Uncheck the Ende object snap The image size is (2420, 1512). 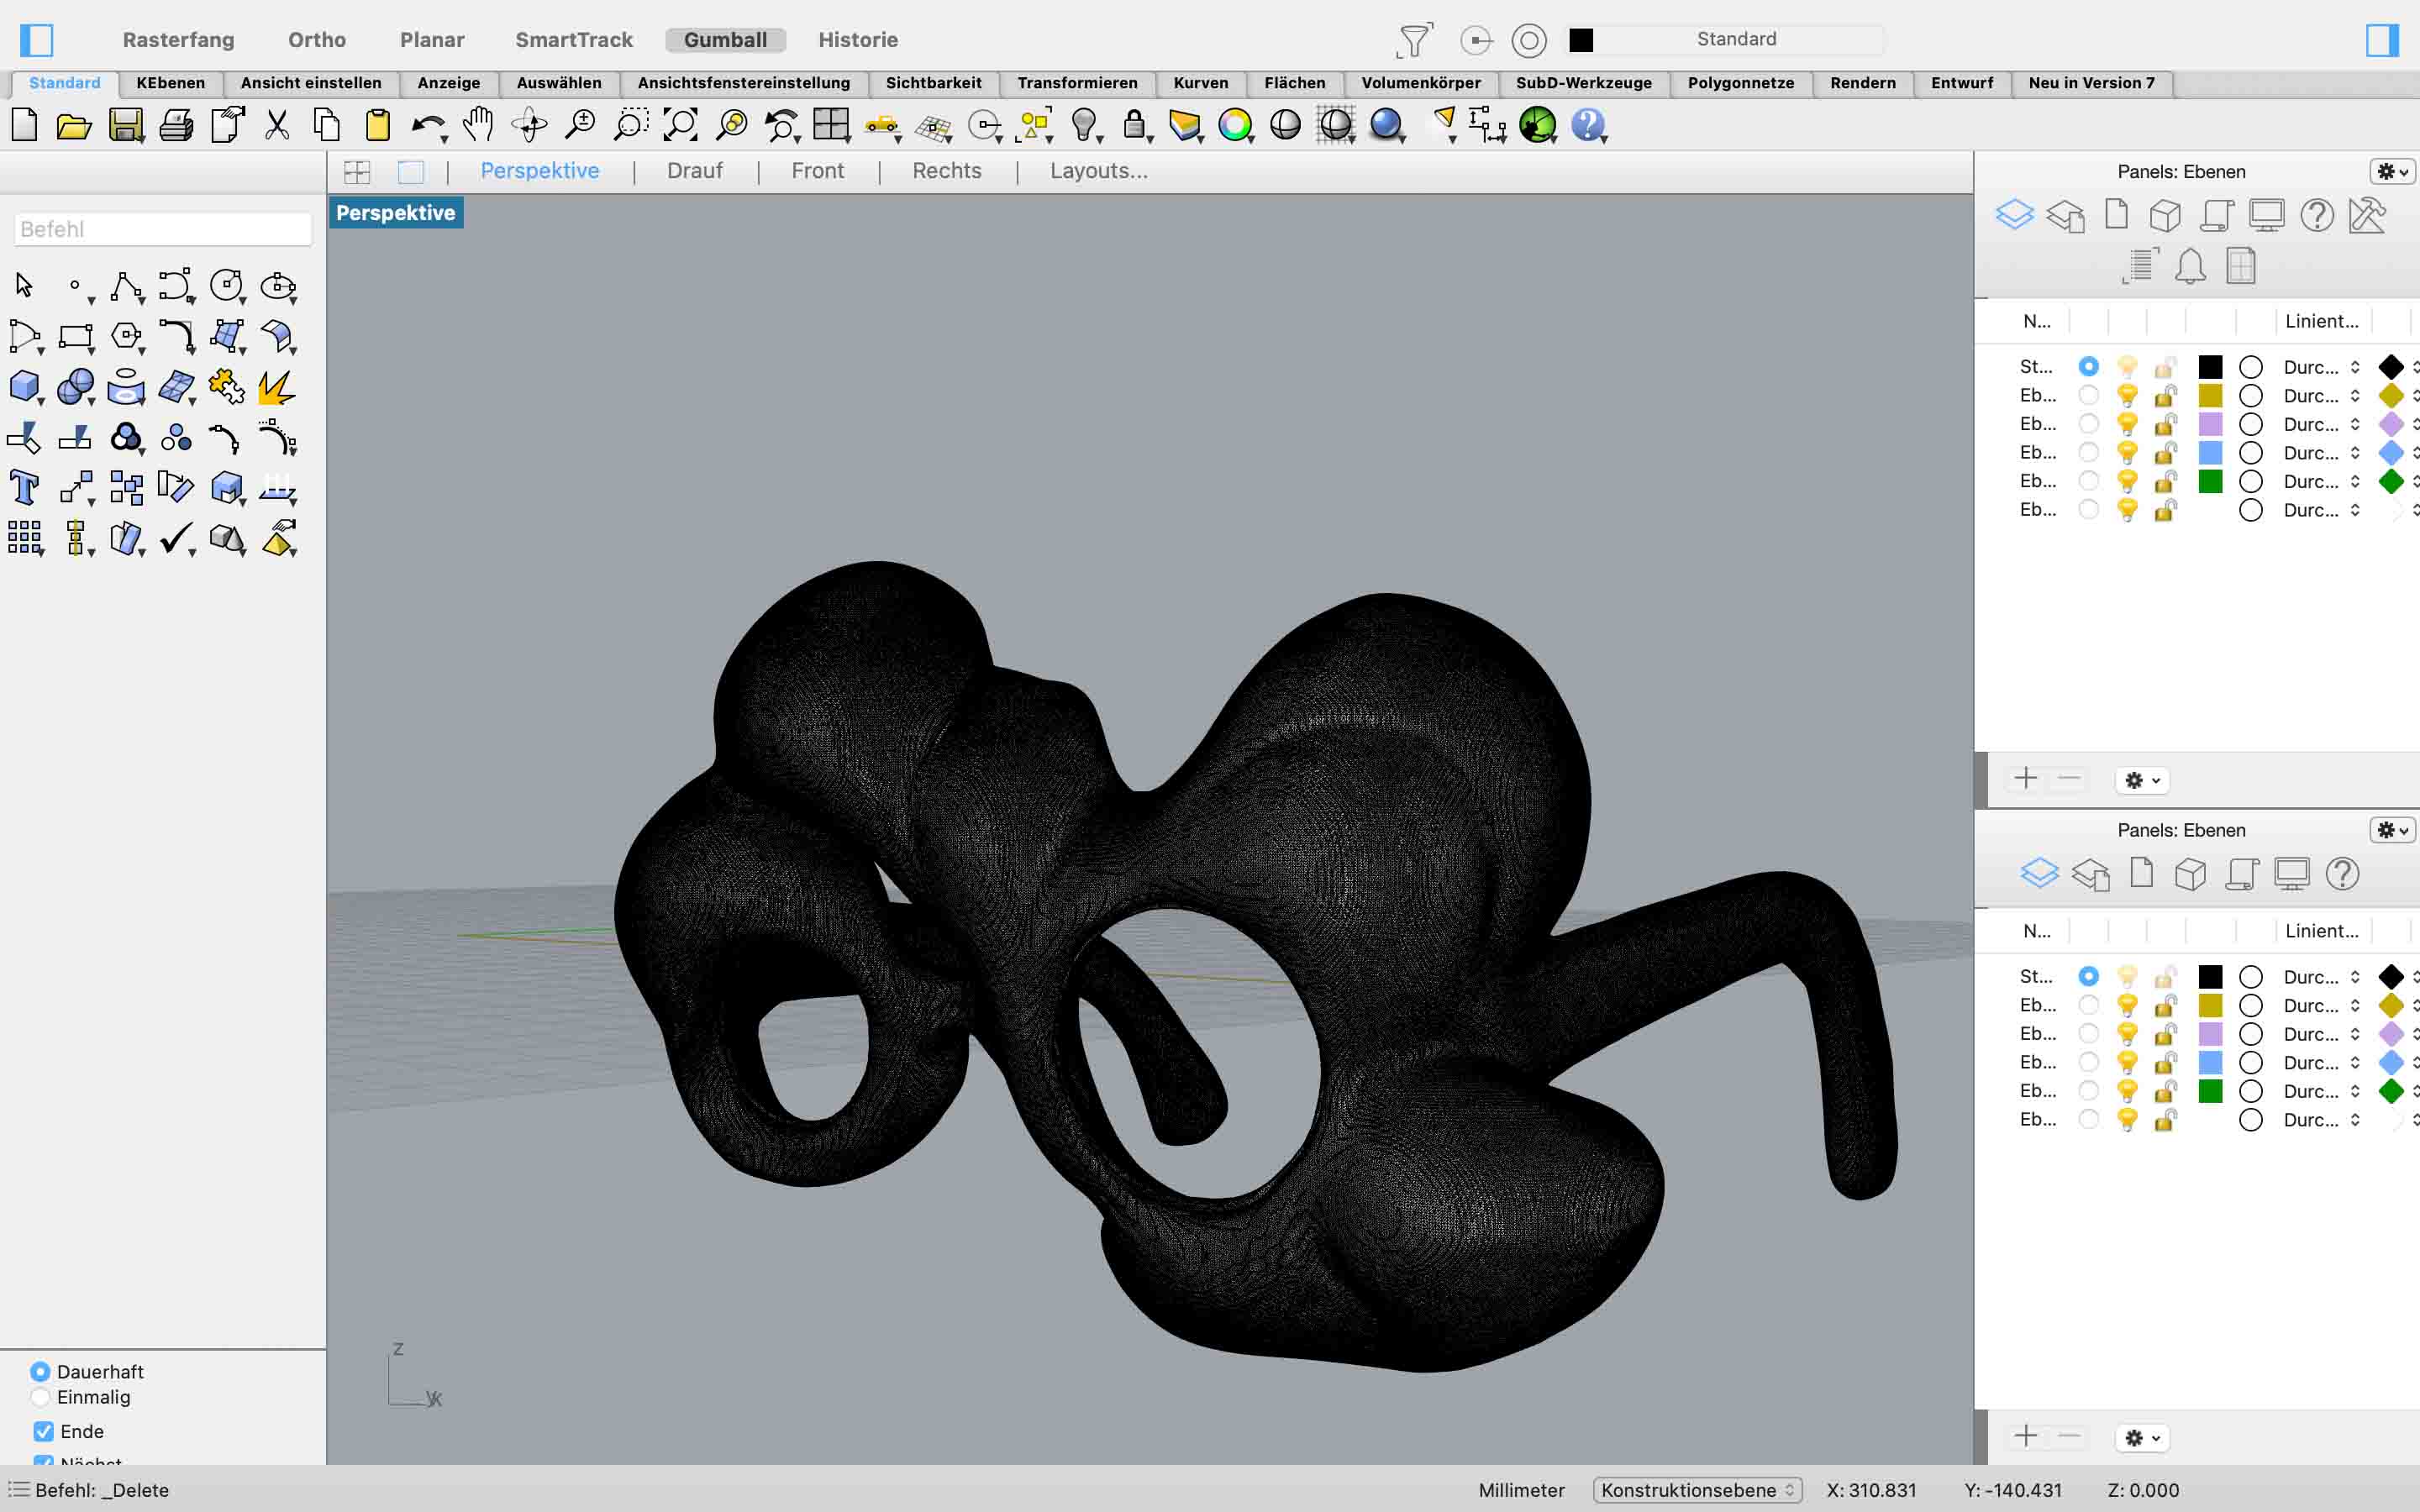44,1431
